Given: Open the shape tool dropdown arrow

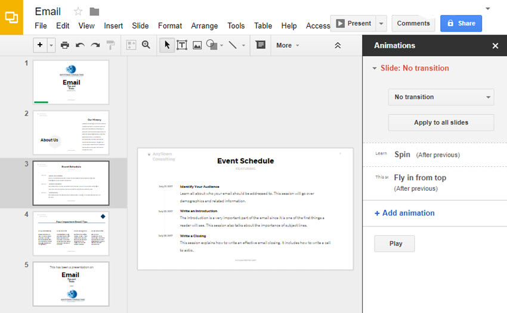Looking at the screenshot, I should pyautogui.click(x=222, y=45).
